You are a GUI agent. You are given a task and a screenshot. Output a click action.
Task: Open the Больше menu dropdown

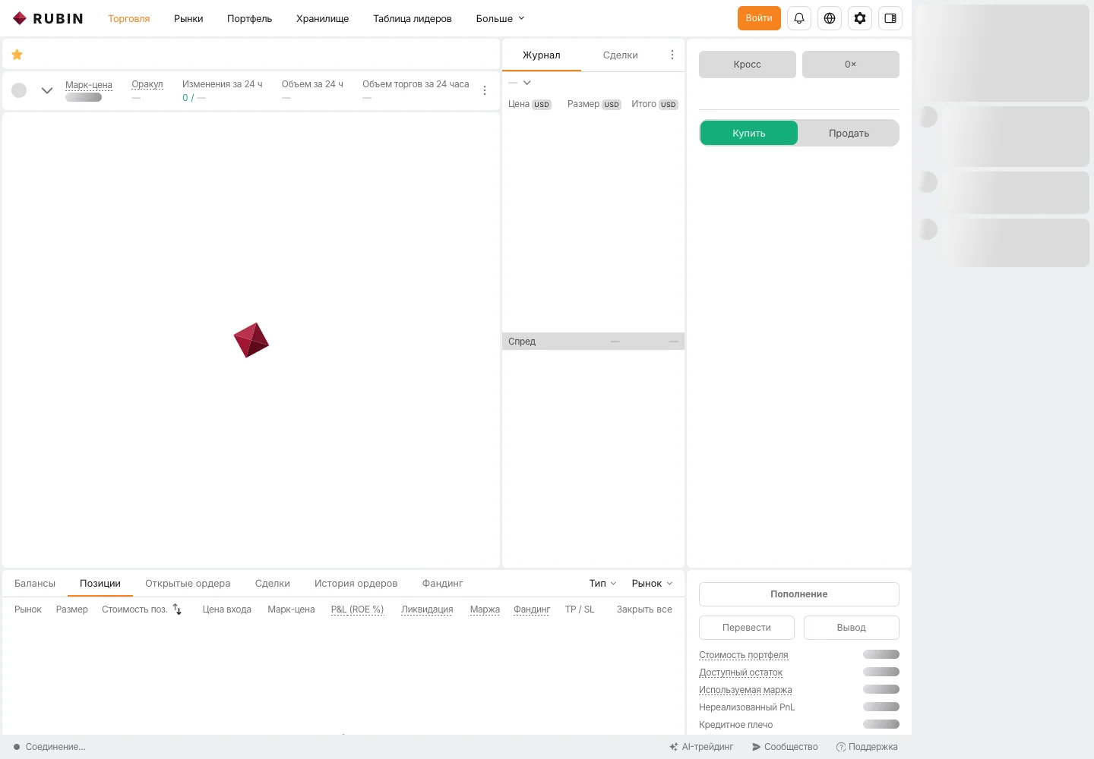point(501,18)
